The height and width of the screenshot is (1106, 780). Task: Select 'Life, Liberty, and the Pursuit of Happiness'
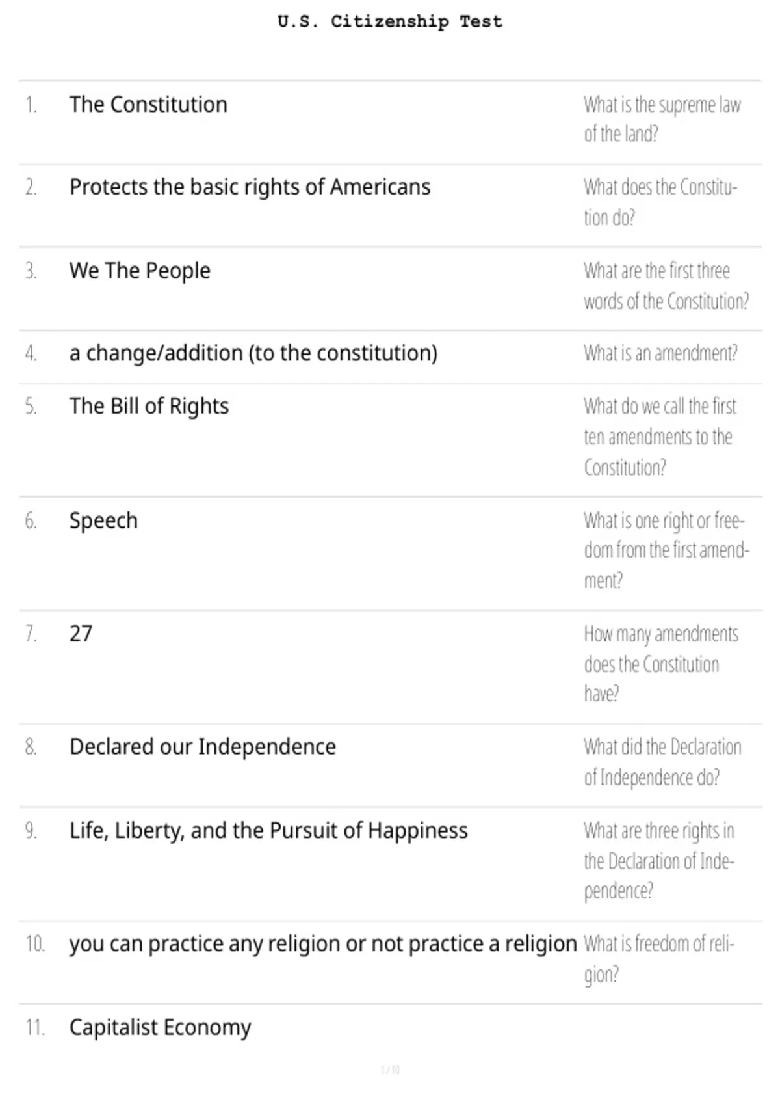(x=268, y=831)
